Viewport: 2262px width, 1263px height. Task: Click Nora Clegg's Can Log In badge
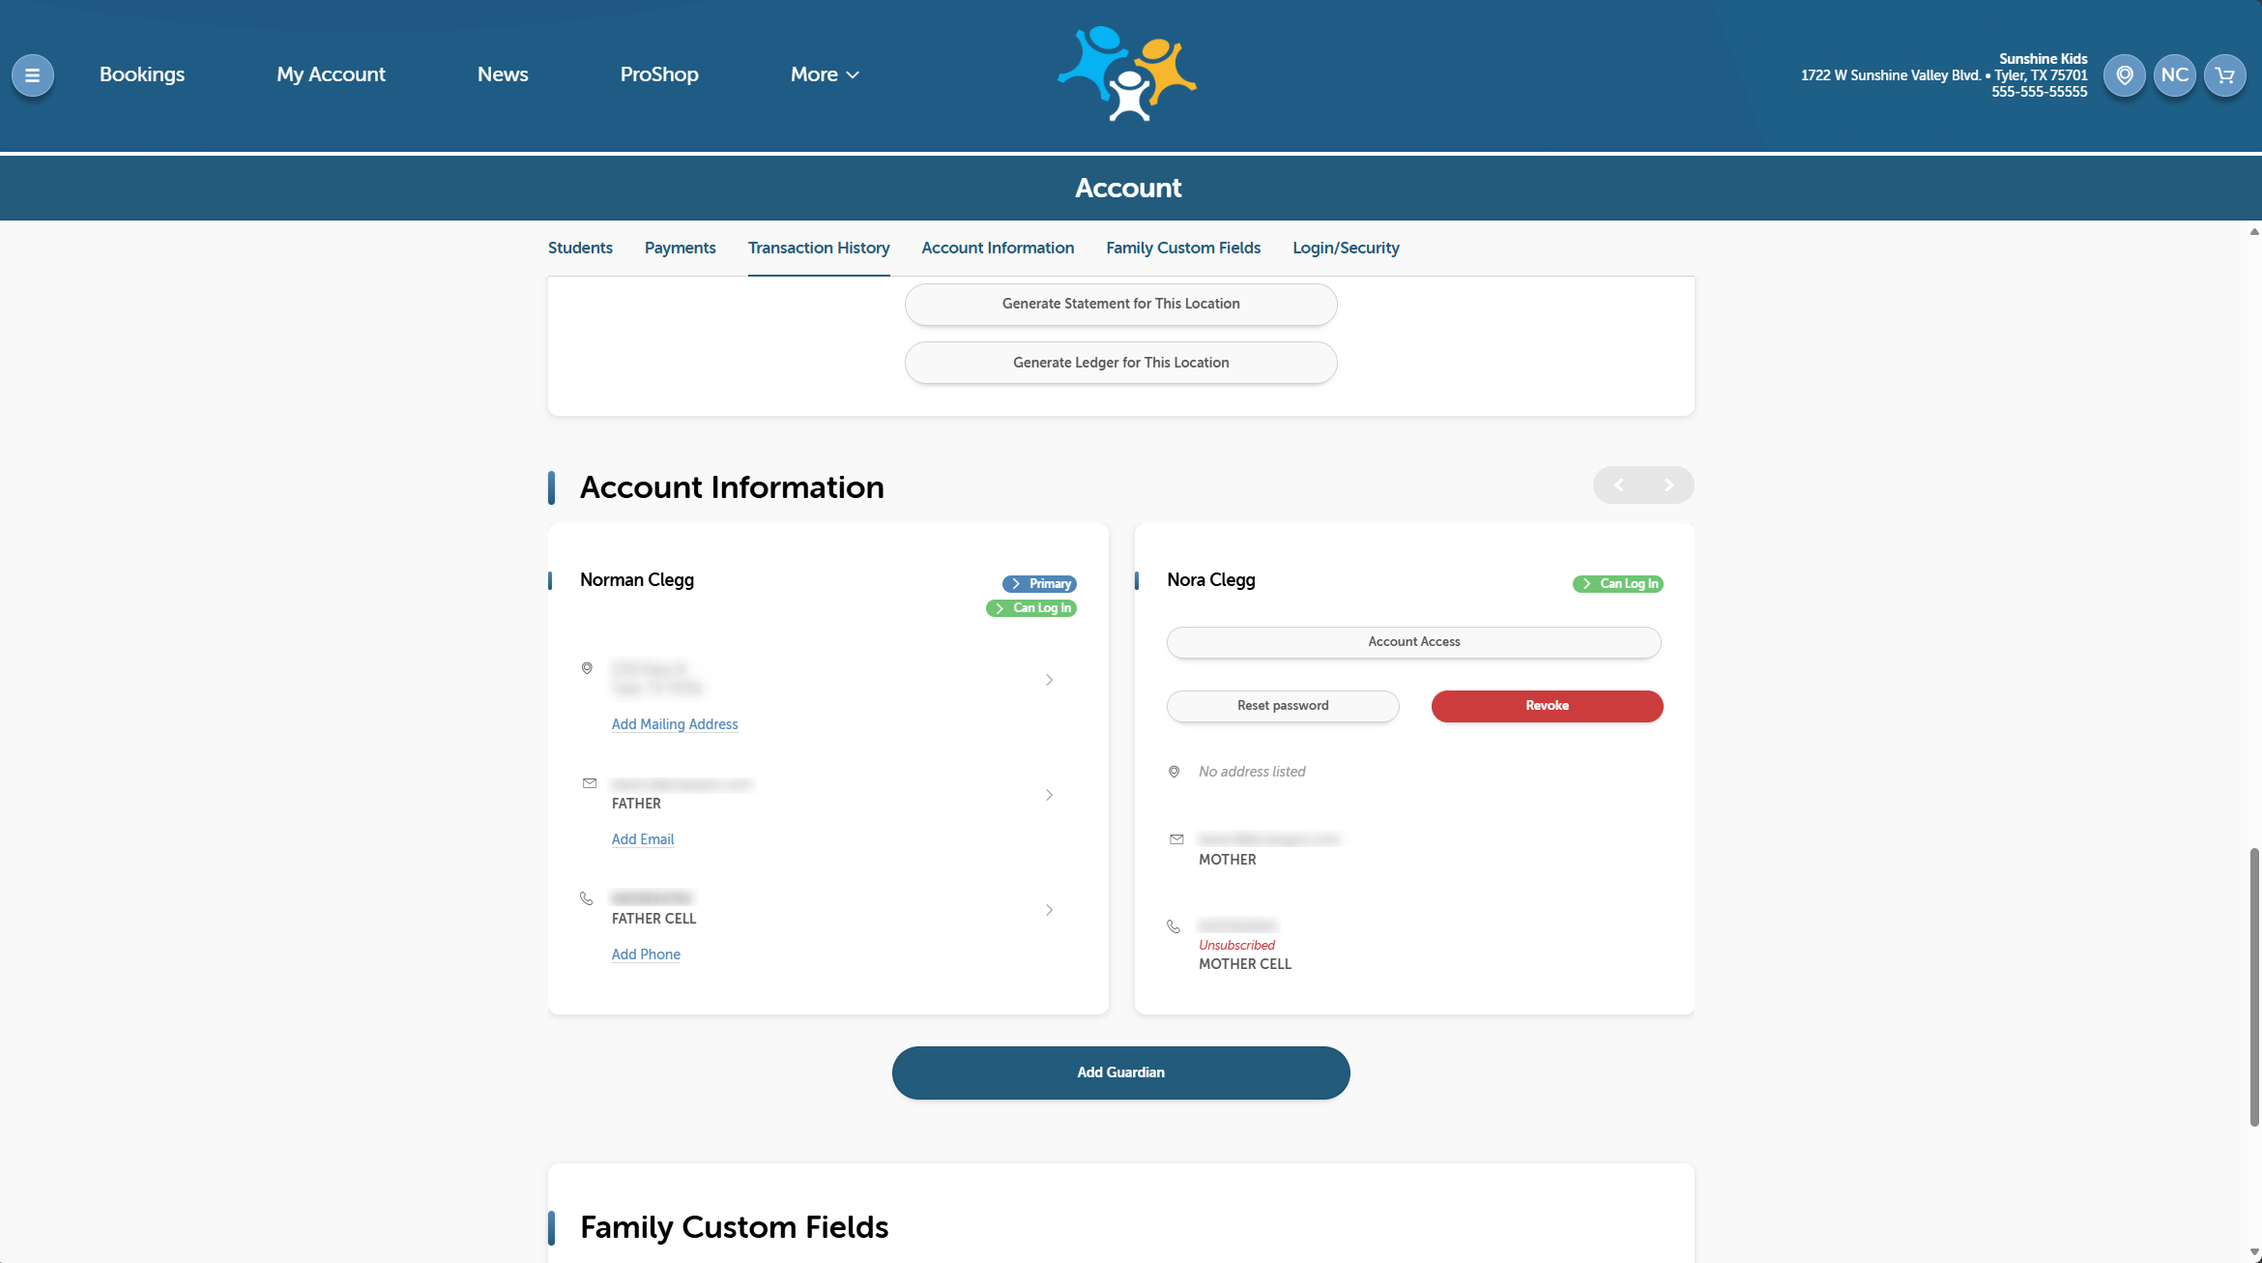coord(1618,584)
